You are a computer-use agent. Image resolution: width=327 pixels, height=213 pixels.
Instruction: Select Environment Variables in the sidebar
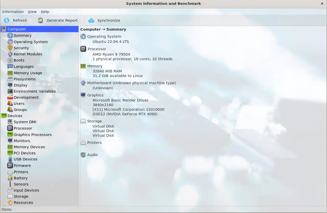pos(35,91)
